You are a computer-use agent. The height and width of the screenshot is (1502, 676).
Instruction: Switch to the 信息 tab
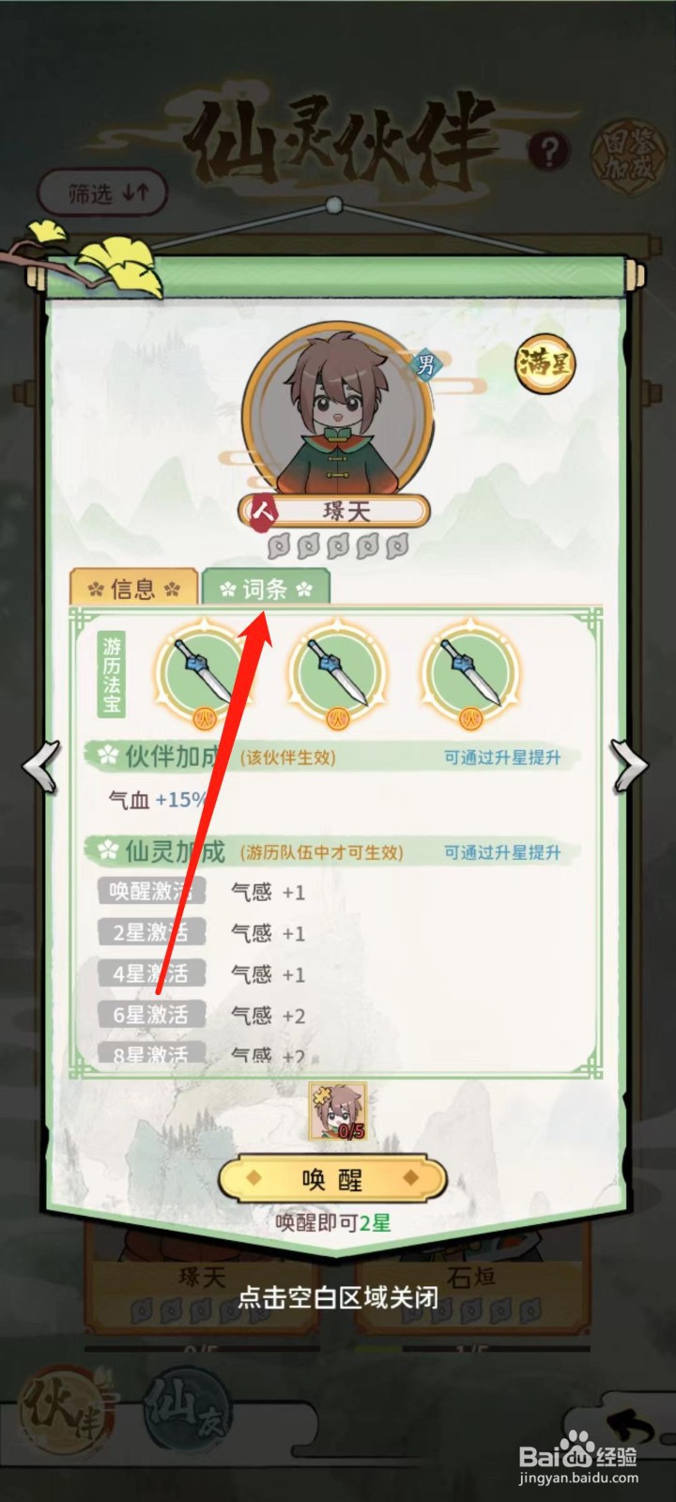click(x=133, y=589)
